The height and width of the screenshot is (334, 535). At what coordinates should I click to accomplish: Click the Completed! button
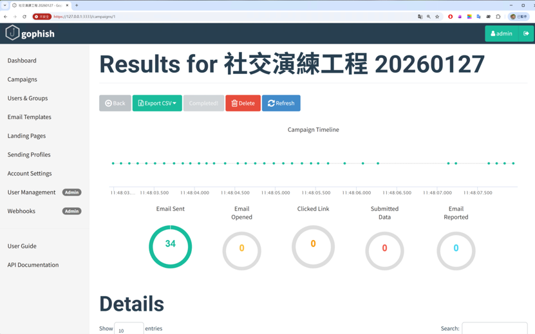tap(203, 103)
